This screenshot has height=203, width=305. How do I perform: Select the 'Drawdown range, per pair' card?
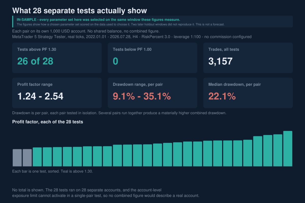point(152,93)
